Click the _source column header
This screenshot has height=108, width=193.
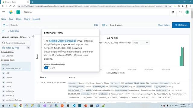tap(71, 77)
